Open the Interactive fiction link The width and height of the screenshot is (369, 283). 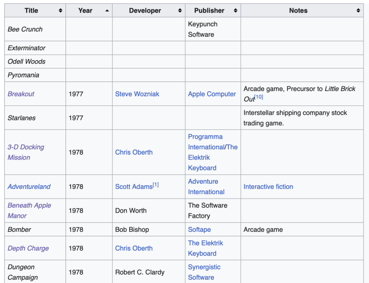[x=268, y=187]
